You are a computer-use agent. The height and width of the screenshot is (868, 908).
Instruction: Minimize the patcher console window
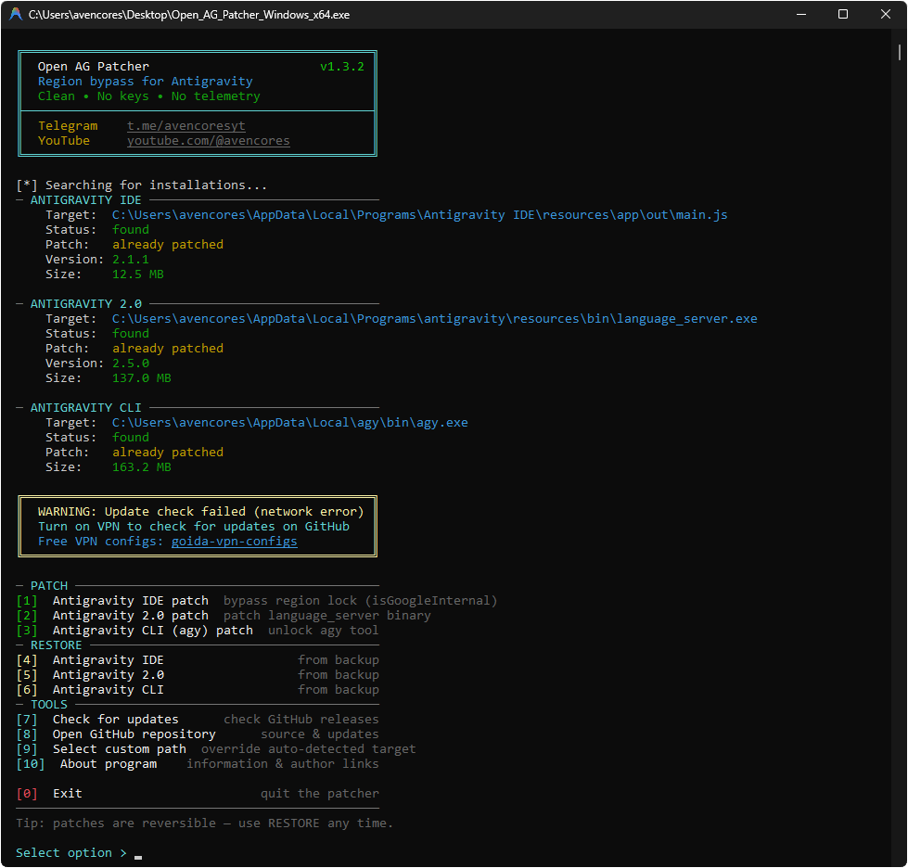801,15
